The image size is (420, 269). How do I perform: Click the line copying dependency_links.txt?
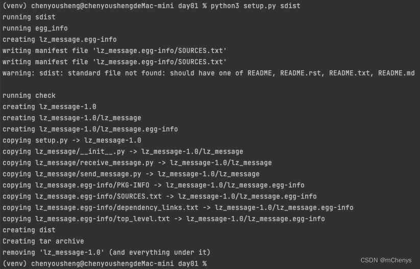coord(178,208)
